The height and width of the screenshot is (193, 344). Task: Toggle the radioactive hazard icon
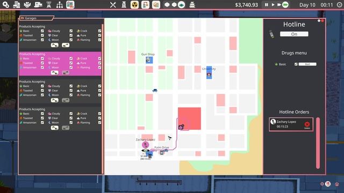click(x=134, y=5)
